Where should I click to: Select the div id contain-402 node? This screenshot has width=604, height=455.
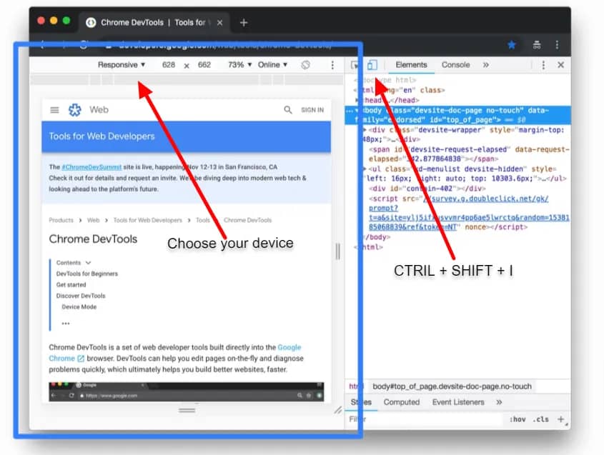coord(427,189)
